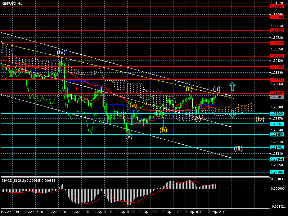The height and width of the screenshot is (216, 288).
Task: Click the cyan 1.28659 support price tag
Action: tap(277, 134)
